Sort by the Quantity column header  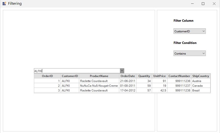click(x=144, y=76)
